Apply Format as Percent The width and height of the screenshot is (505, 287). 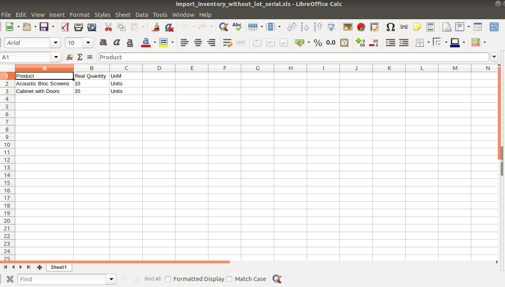coord(318,42)
